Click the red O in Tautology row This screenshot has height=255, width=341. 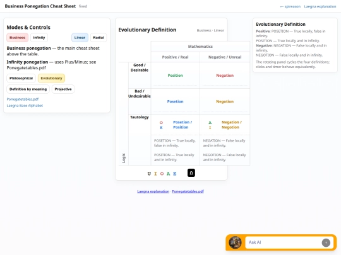161,123
